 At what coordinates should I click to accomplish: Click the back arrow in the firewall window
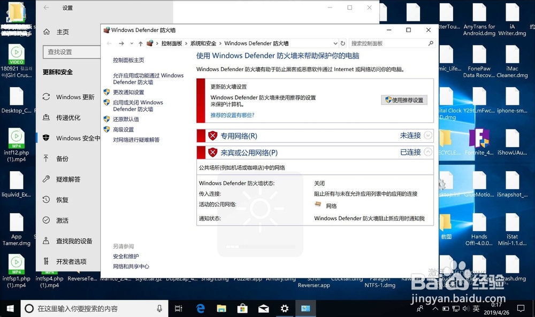pos(109,43)
